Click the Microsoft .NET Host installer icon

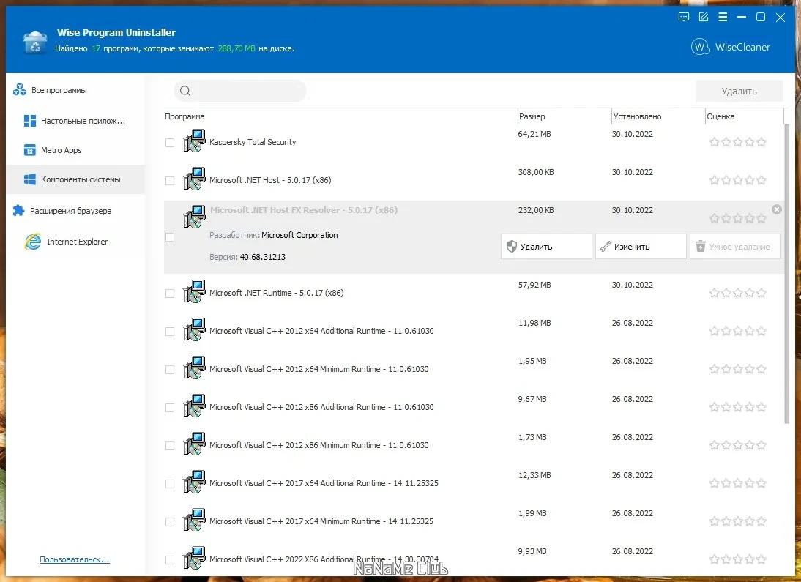pos(194,179)
